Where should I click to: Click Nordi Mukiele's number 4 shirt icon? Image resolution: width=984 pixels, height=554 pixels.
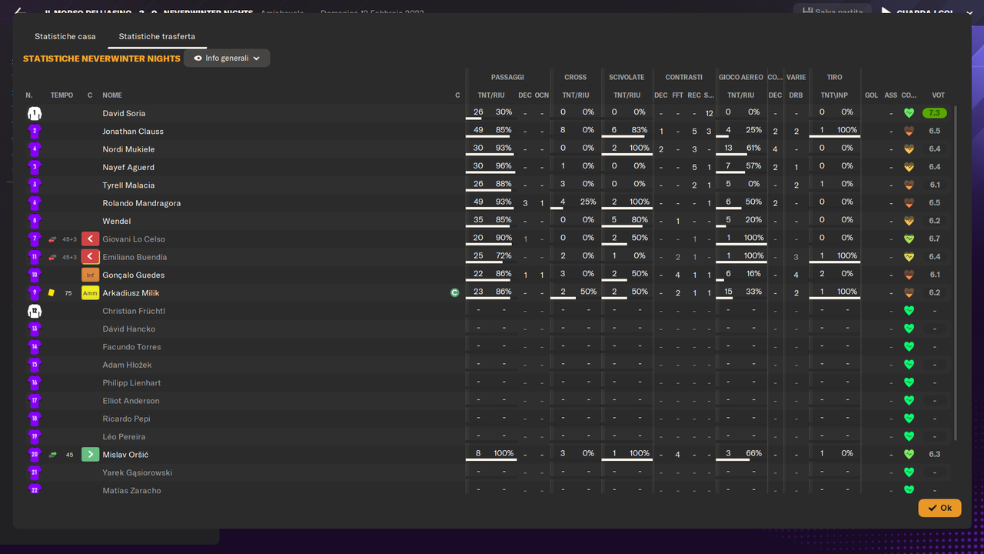tap(35, 149)
